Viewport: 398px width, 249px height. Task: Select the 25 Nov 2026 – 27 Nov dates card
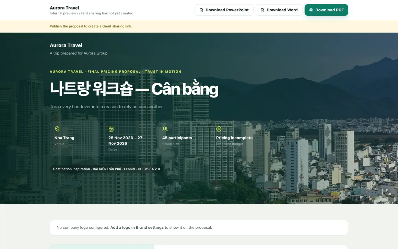129,139
